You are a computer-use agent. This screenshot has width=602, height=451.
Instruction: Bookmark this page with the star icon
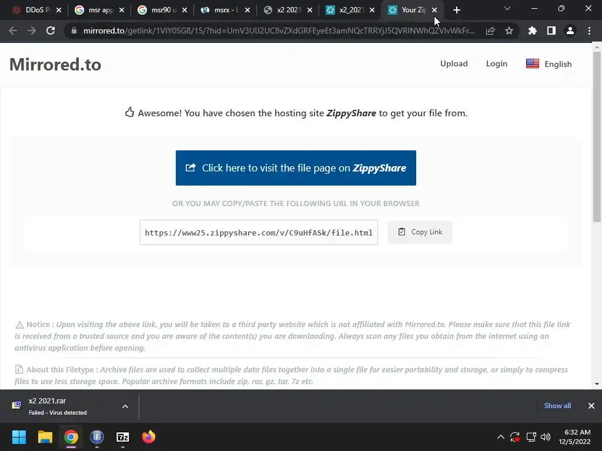click(509, 31)
